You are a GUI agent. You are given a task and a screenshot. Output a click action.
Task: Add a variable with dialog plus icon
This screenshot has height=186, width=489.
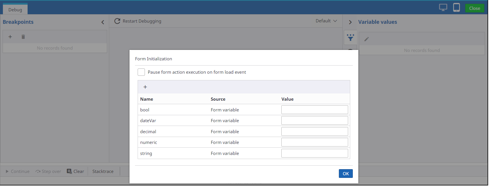click(145, 87)
